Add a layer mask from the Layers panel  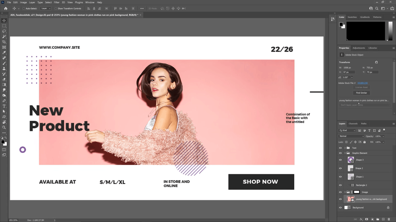(367, 219)
